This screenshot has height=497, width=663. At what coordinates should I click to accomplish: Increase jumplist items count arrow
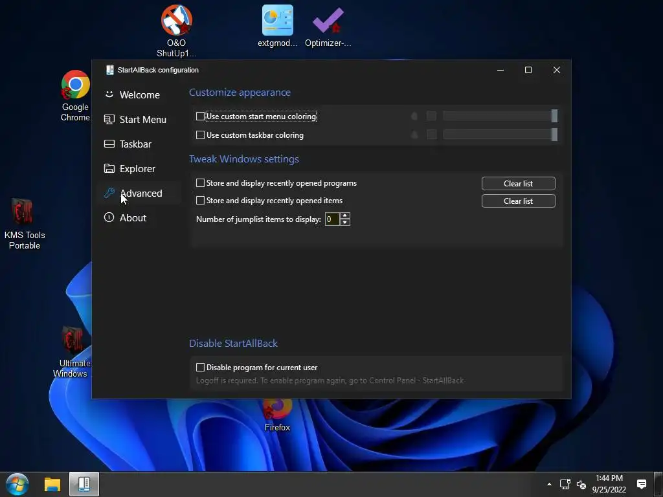pyautogui.click(x=345, y=216)
